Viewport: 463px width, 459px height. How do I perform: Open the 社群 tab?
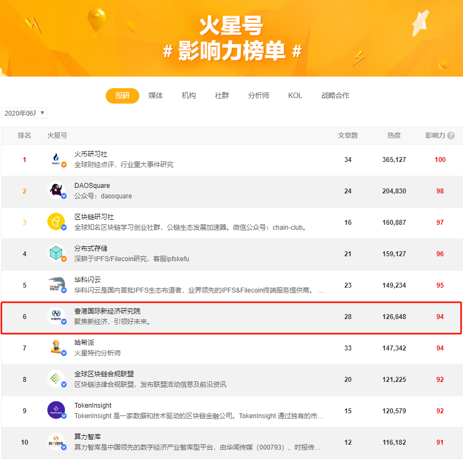(222, 95)
